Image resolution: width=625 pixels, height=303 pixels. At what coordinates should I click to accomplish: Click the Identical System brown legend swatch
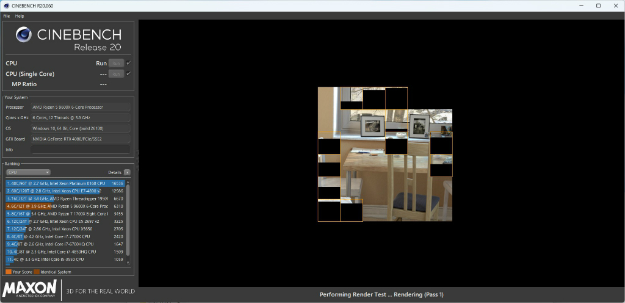(37, 272)
